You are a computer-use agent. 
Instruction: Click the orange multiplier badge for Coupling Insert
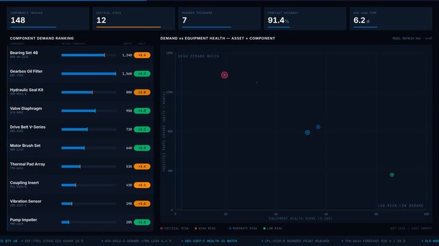pyautogui.click(x=142, y=185)
